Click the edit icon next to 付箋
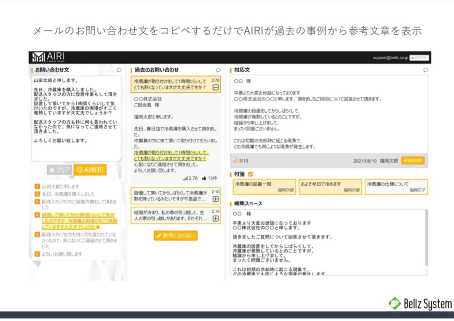Screen dimensions: 454x321 (251, 174)
